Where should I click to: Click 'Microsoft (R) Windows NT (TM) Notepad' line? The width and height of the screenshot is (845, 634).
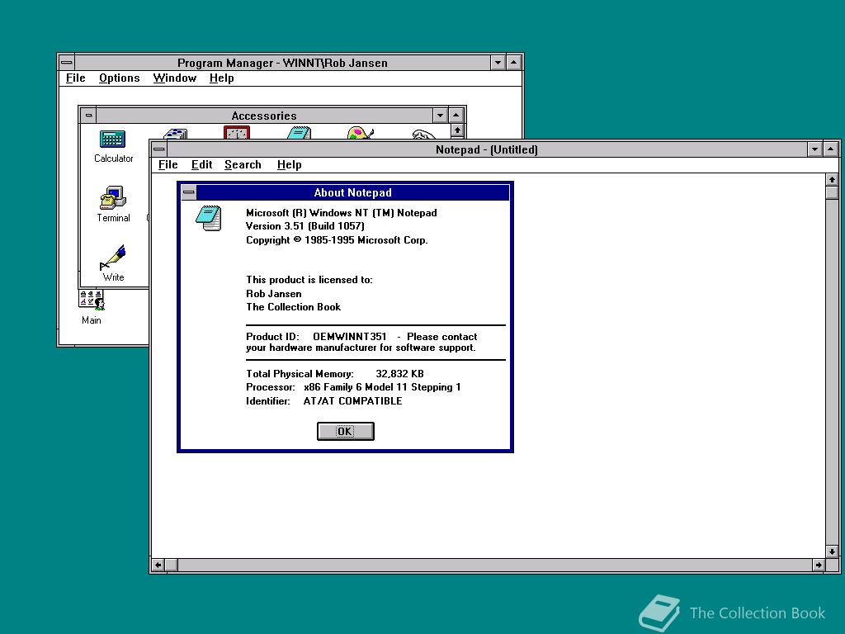[x=341, y=213]
